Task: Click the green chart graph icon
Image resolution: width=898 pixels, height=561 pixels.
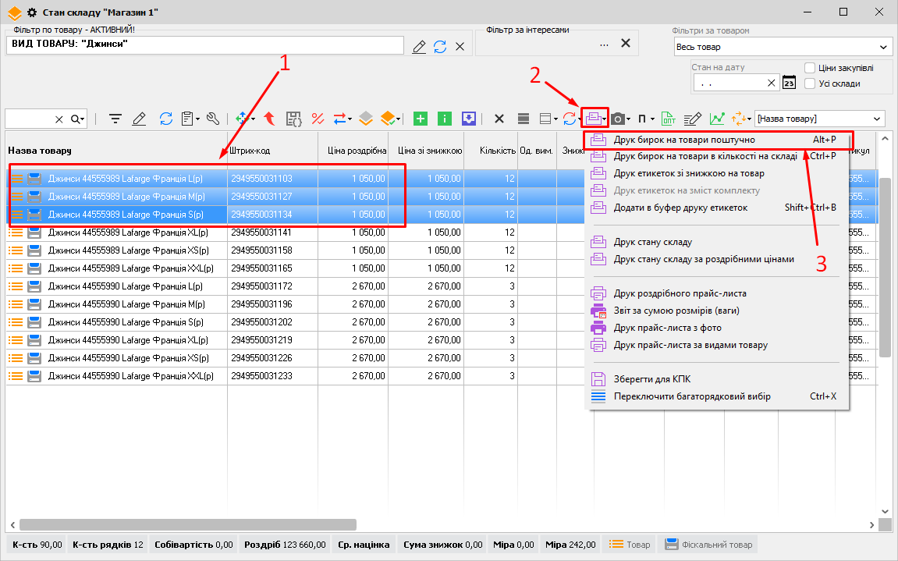Action: click(716, 119)
